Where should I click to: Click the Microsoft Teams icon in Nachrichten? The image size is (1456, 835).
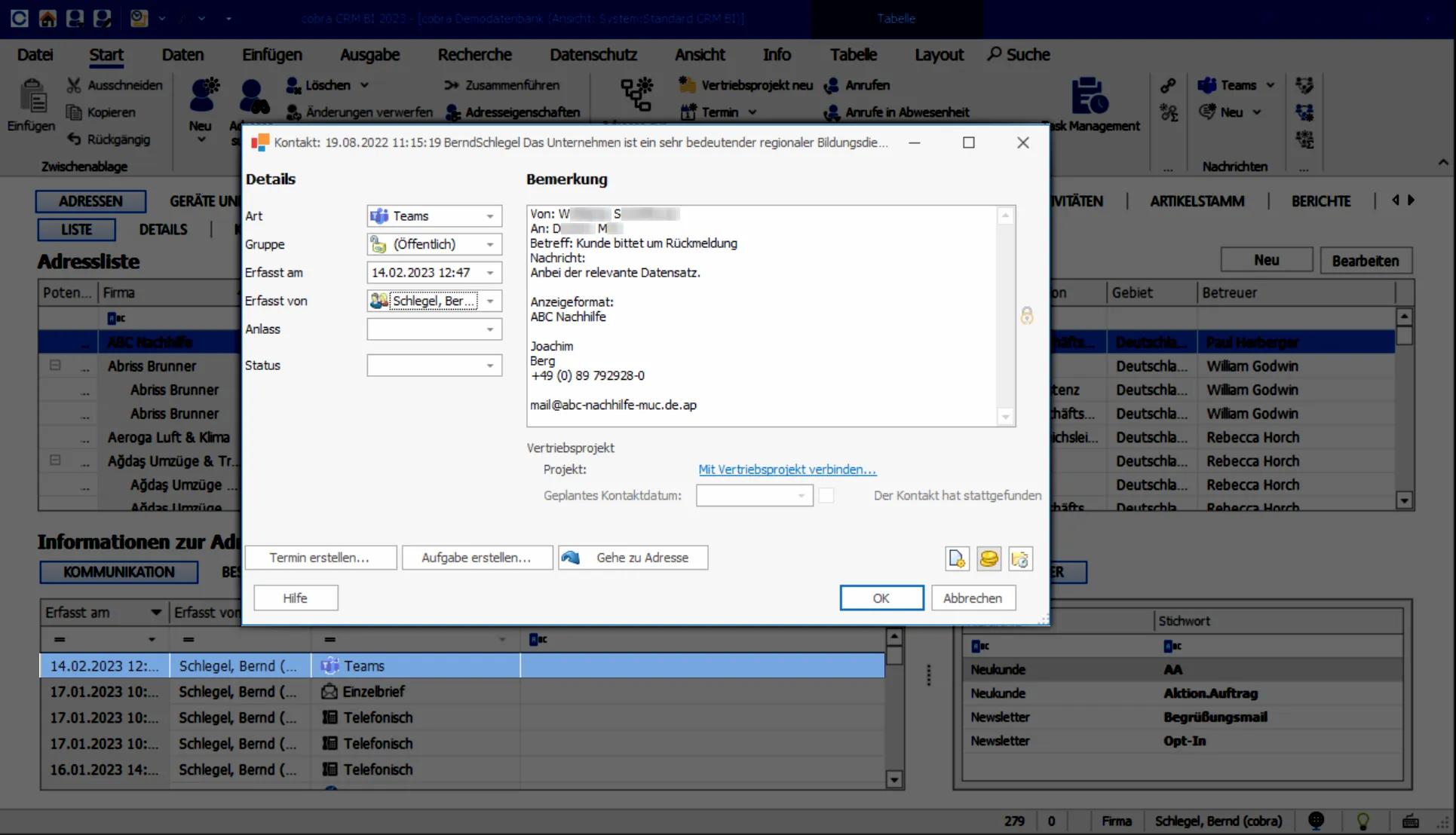1206,85
